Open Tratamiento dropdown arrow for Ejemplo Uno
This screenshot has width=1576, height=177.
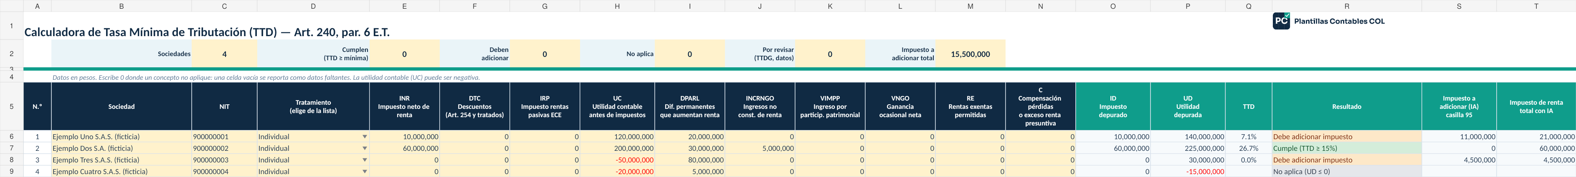pos(365,137)
